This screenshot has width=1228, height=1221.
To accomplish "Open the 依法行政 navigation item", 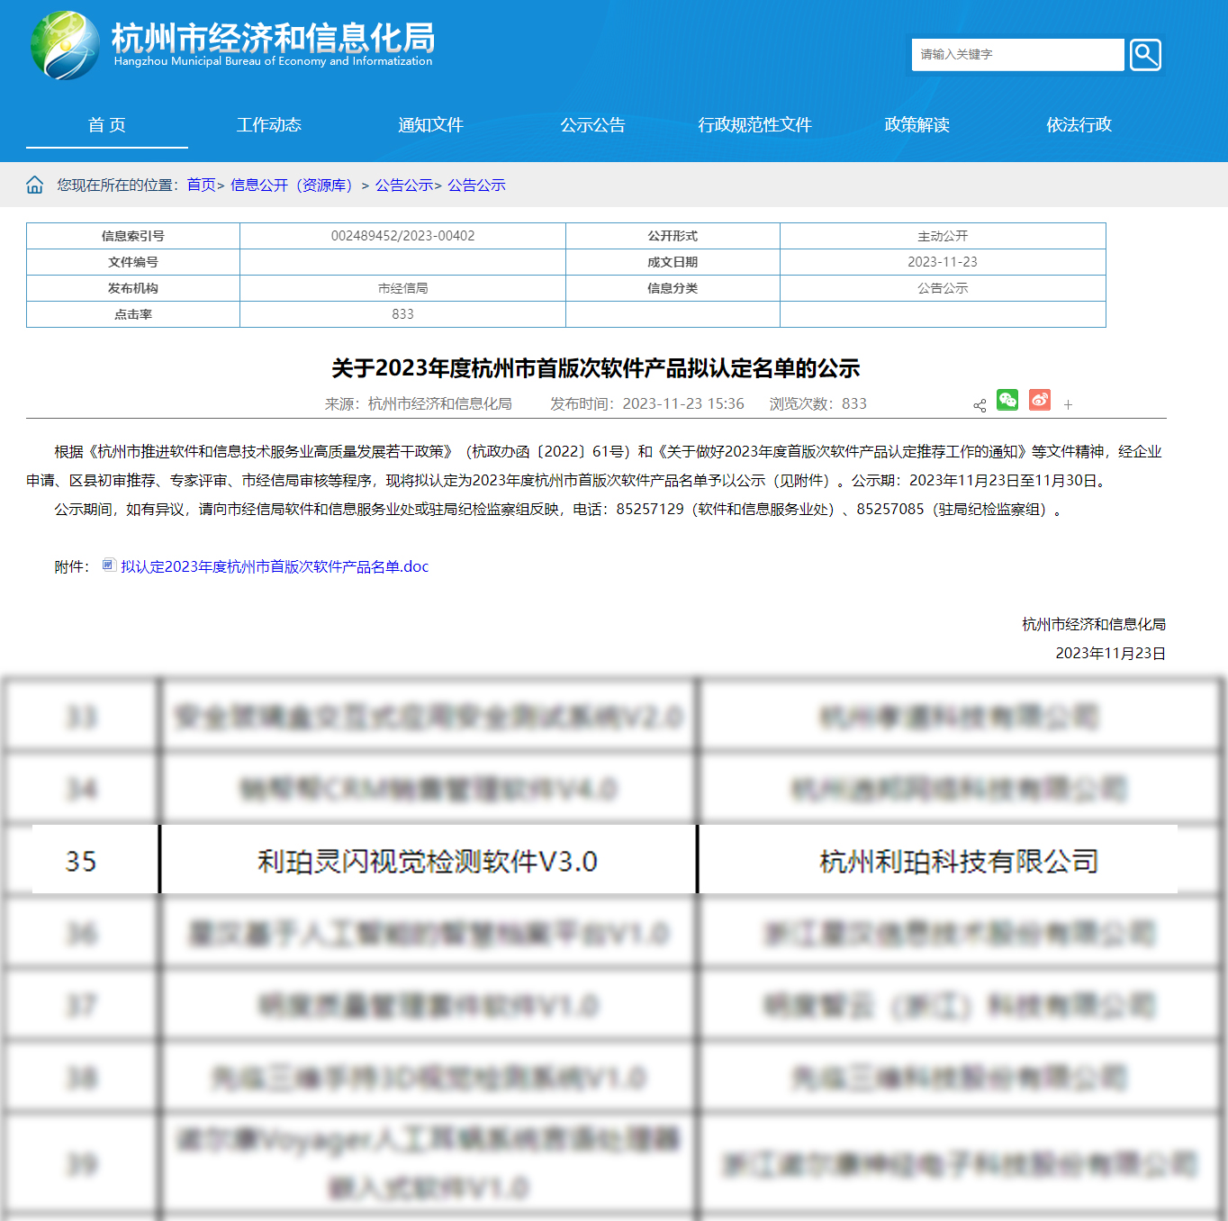I will point(1079,125).
